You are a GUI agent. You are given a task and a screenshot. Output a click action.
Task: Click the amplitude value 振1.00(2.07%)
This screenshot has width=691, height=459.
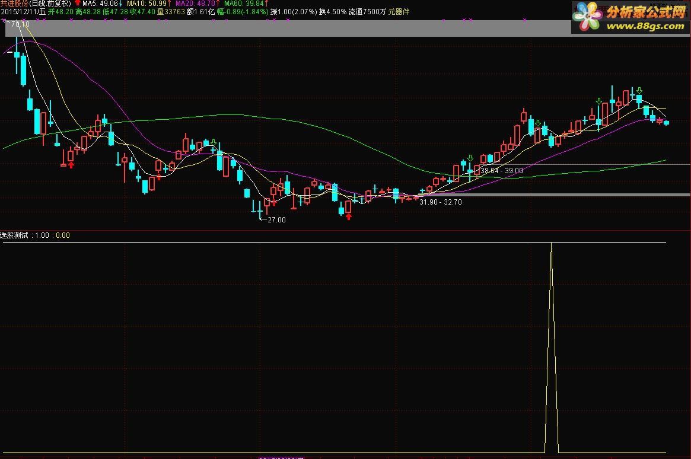[294, 12]
